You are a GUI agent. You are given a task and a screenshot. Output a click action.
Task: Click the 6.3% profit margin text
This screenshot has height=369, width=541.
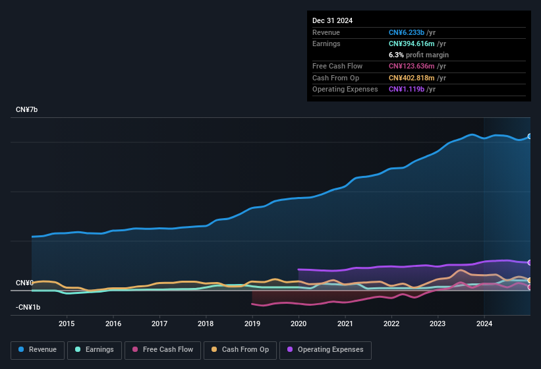coord(418,55)
